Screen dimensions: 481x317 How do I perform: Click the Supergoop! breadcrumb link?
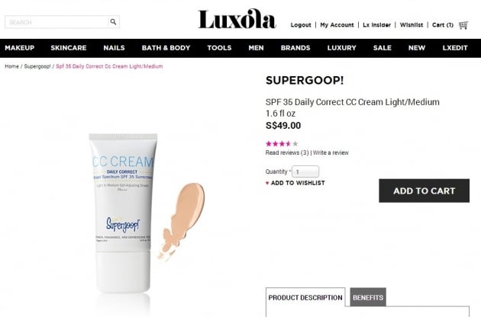[x=37, y=66]
